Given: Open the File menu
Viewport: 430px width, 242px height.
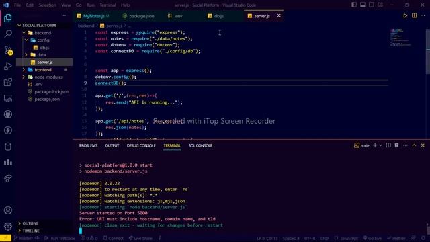Looking at the screenshot, I should 17,5.
